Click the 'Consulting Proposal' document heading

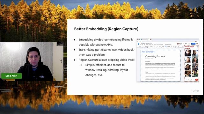click(155, 56)
